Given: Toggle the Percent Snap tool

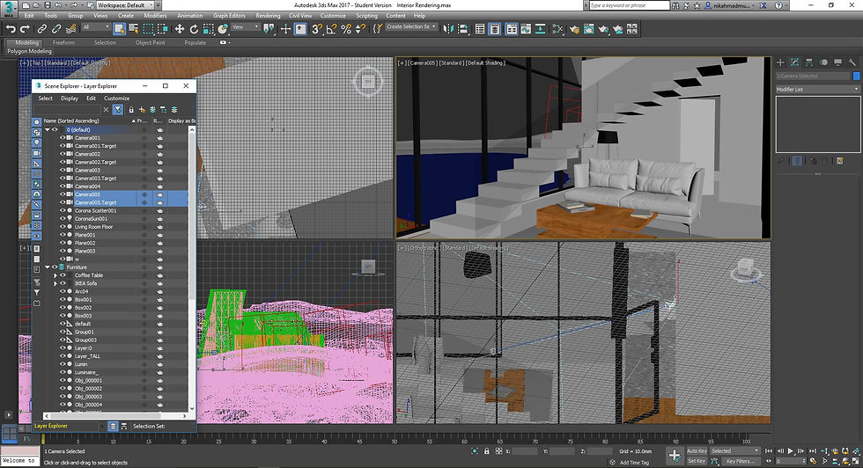Looking at the screenshot, I should click(345, 29).
